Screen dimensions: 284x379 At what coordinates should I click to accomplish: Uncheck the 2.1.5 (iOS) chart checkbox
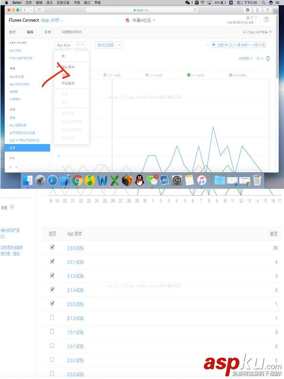(52, 275)
